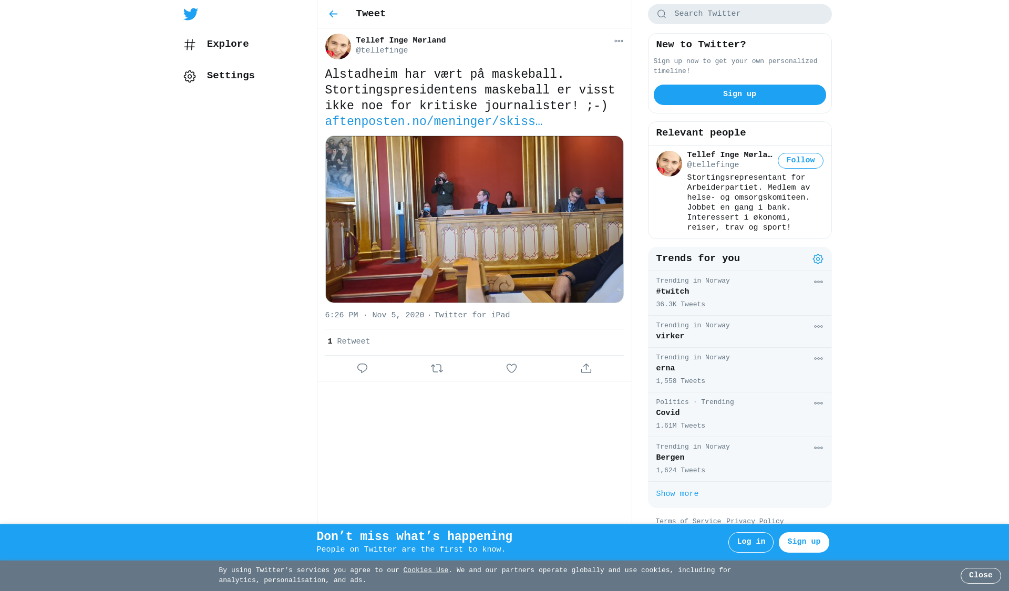Click the Twitter bird logo
The image size is (1009, 591).
click(191, 14)
